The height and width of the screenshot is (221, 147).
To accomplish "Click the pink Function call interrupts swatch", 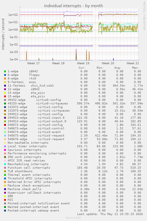I will pos(5,168).
